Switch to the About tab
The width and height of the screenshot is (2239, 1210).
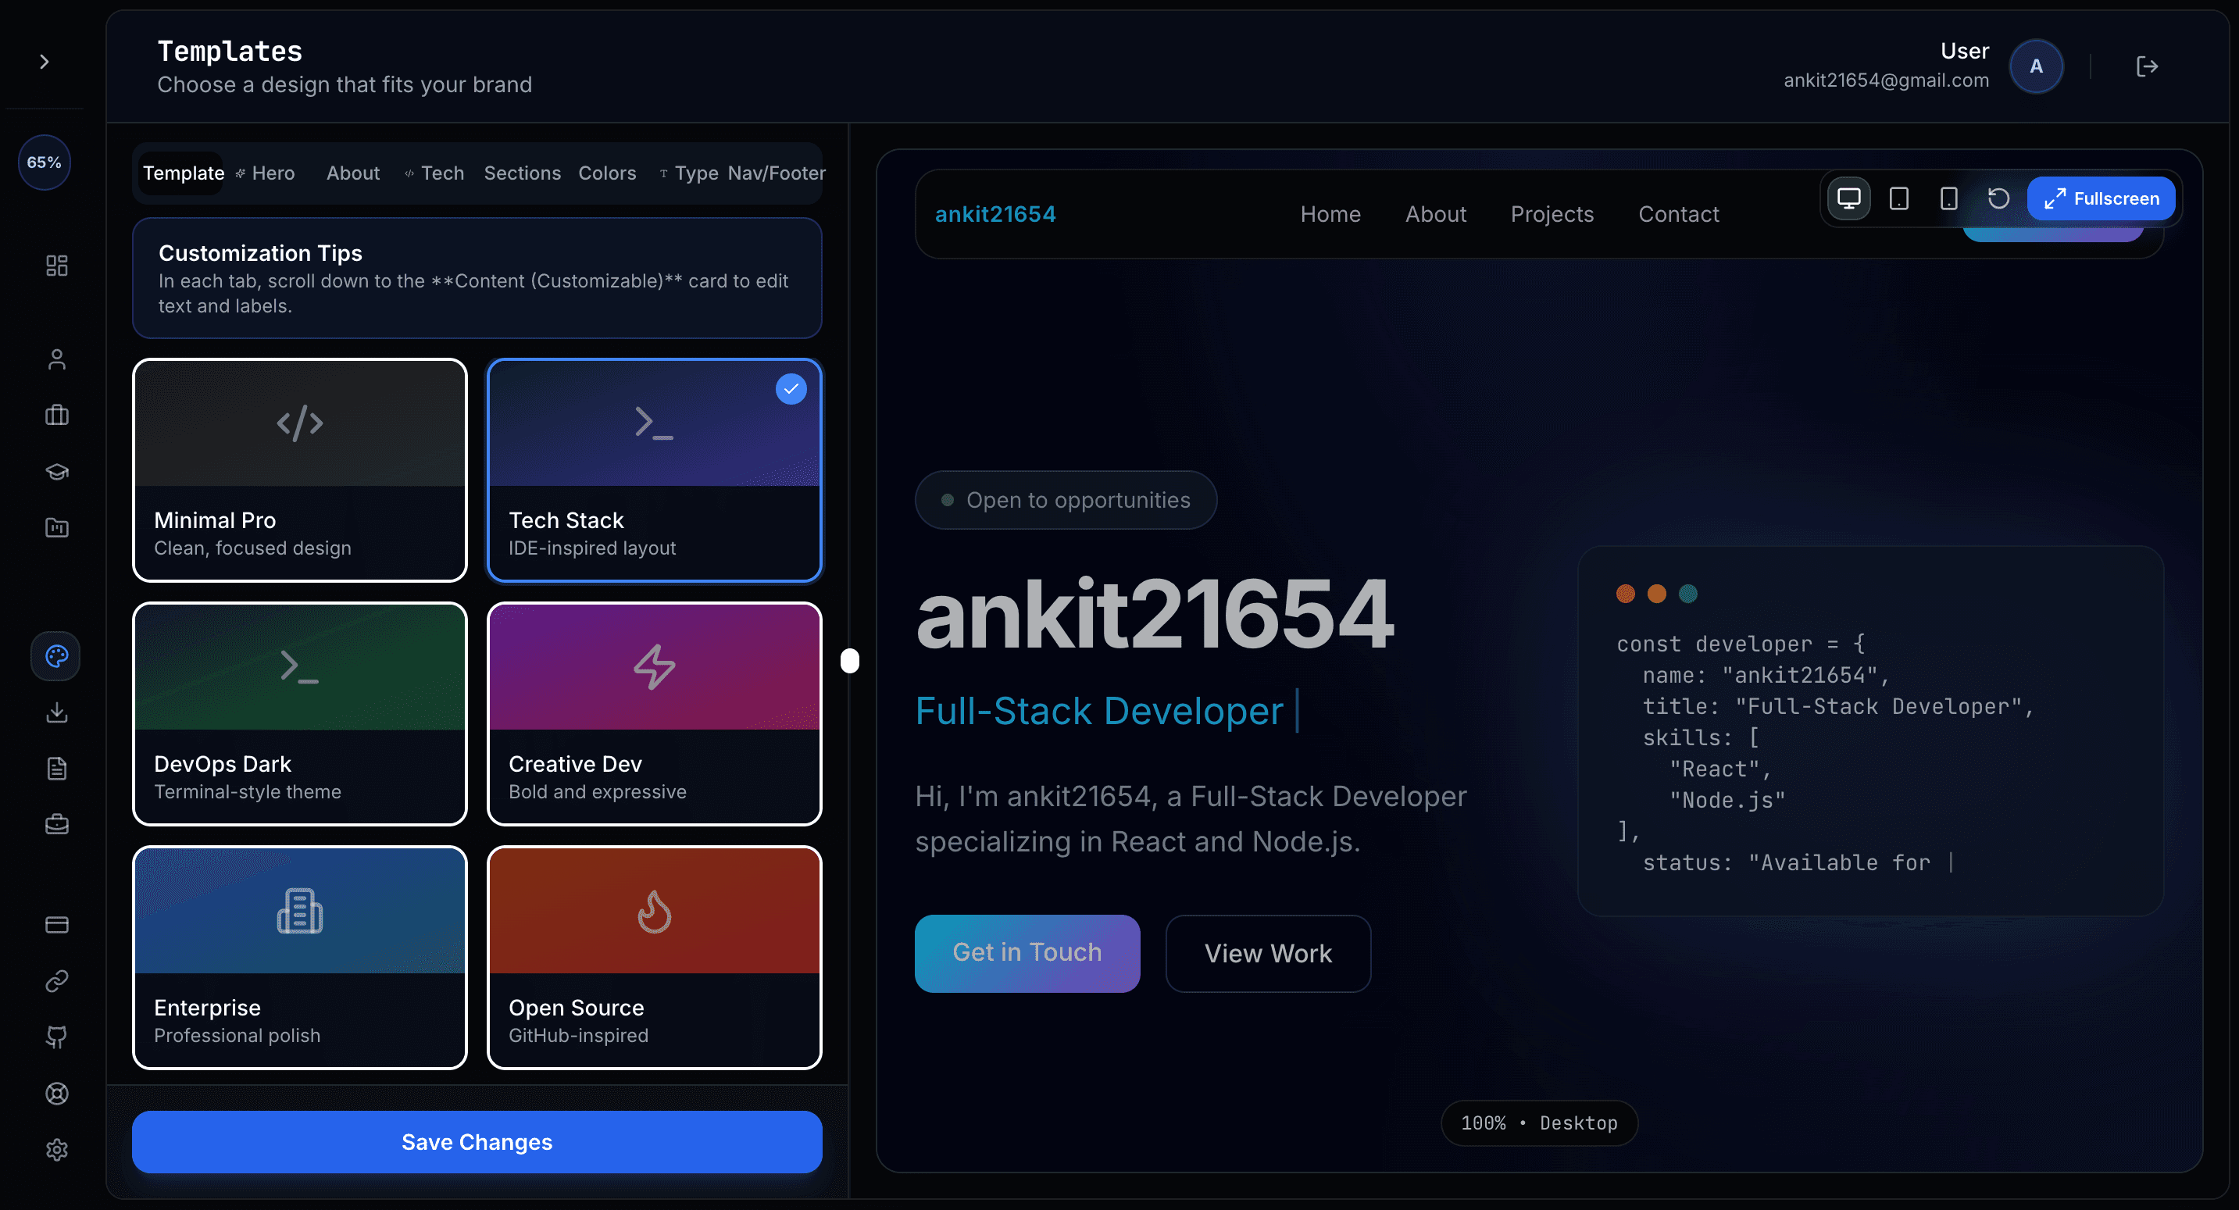pyautogui.click(x=353, y=173)
